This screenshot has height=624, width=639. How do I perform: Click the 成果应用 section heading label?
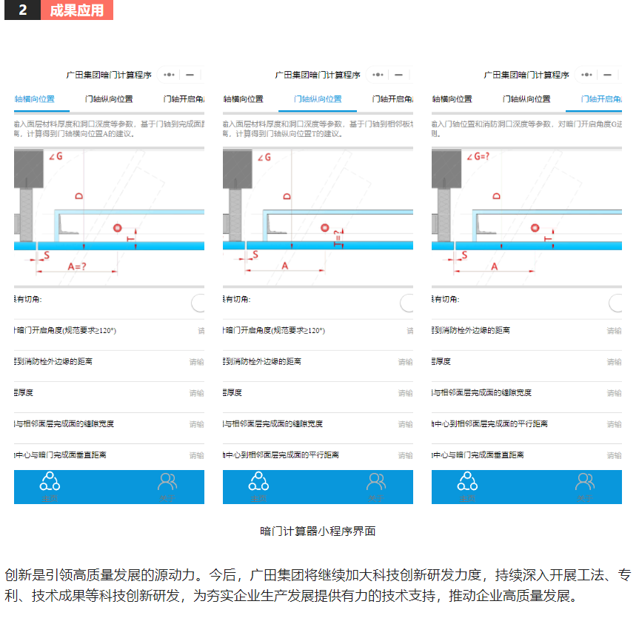[77, 10]
